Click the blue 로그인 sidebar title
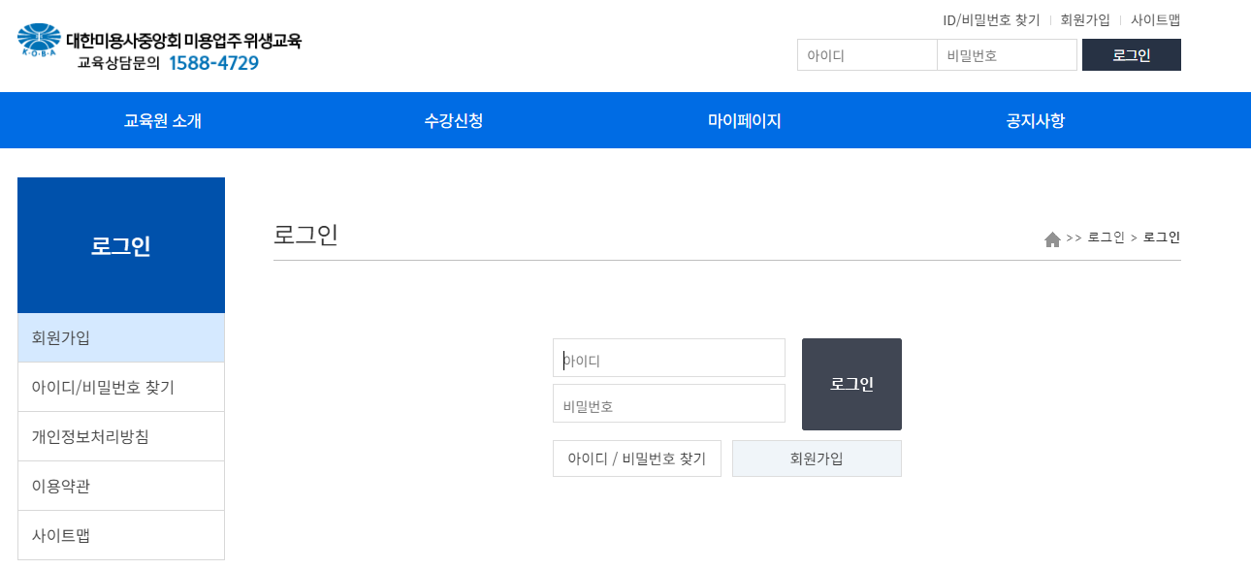The image size is (1251, 569). (121, 246)
